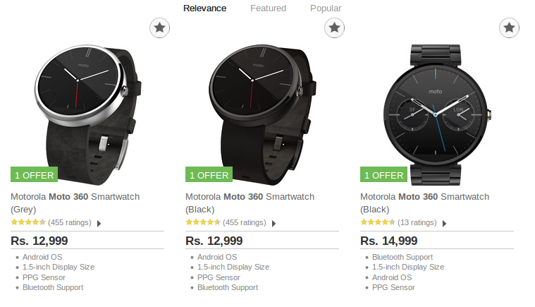This screenshot has width=535, height=307.
Task: Star the metal-band Black Moto 360
Action: click(x=510, y=28)
